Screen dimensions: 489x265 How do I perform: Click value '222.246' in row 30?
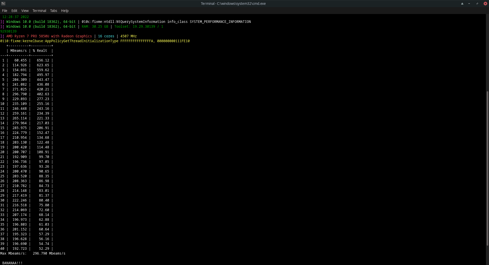[x=20, y=200]
